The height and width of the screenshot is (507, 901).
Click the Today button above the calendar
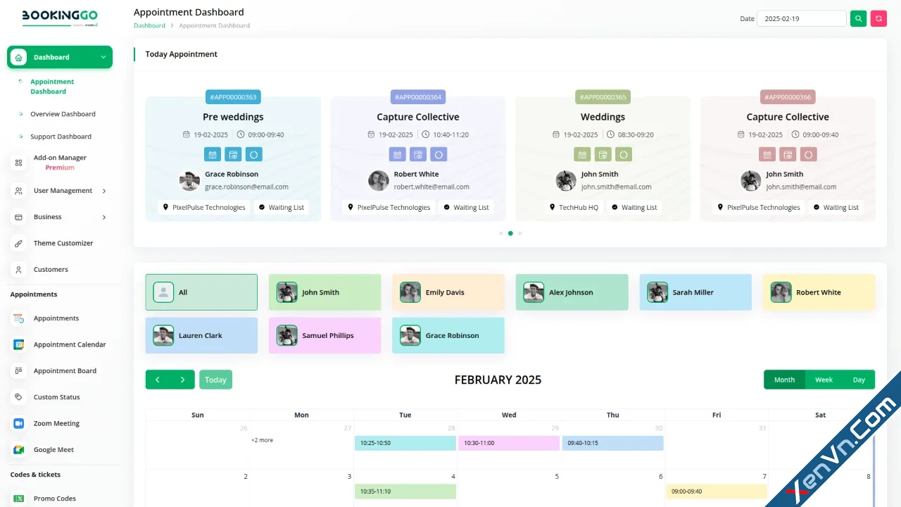[x=215, y=380]
